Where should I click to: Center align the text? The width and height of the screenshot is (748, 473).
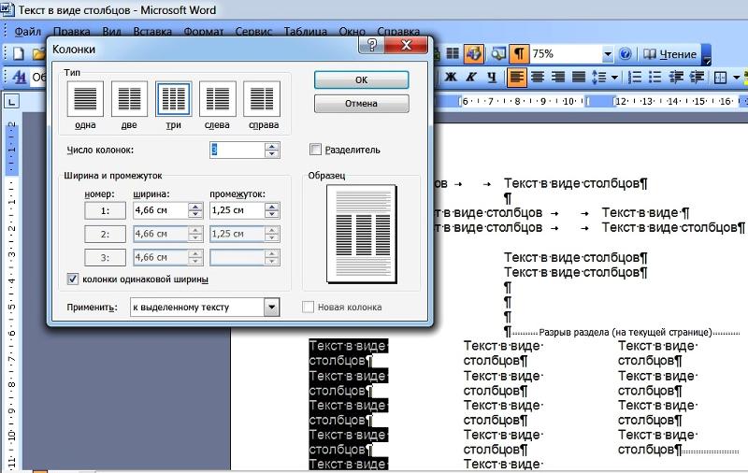pyautogui.click(x=538, y=77)
